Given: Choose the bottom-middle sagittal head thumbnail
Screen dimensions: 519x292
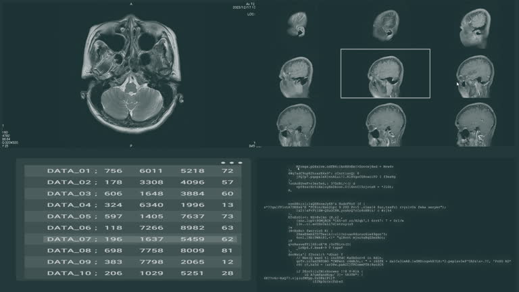Looking at the screenshot, I should 386,124.
